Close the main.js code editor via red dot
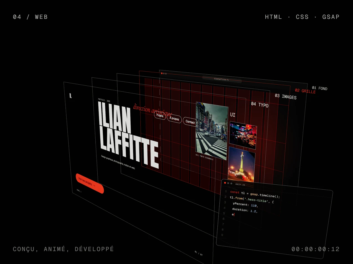The width and height of the screenshot is (353, 264). tap(225, 183)
